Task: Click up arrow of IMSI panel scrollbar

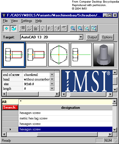Action: [x=115, y=72]
